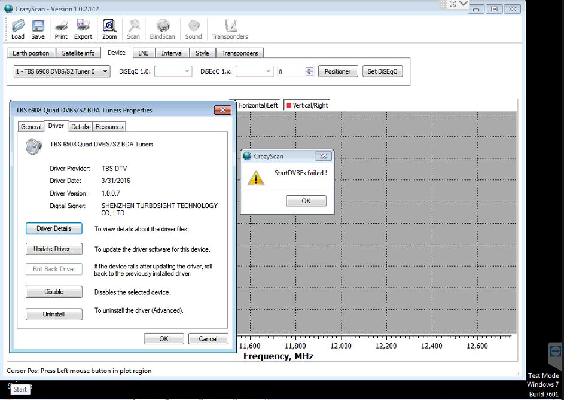Click the speaker device icon in Properties dialog

(34, 146)
